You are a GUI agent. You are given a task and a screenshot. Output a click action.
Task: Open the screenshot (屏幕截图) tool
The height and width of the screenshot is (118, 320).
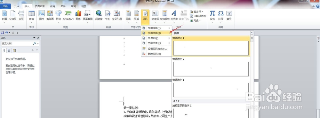[88, 16]
